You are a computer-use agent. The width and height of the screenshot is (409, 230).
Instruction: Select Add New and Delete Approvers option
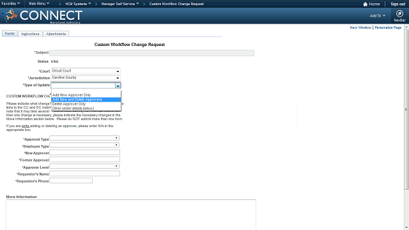point(86,100)
